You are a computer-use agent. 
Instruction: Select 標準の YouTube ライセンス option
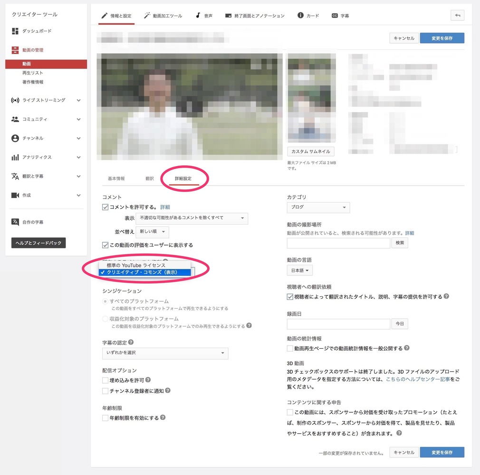point(136,265)
